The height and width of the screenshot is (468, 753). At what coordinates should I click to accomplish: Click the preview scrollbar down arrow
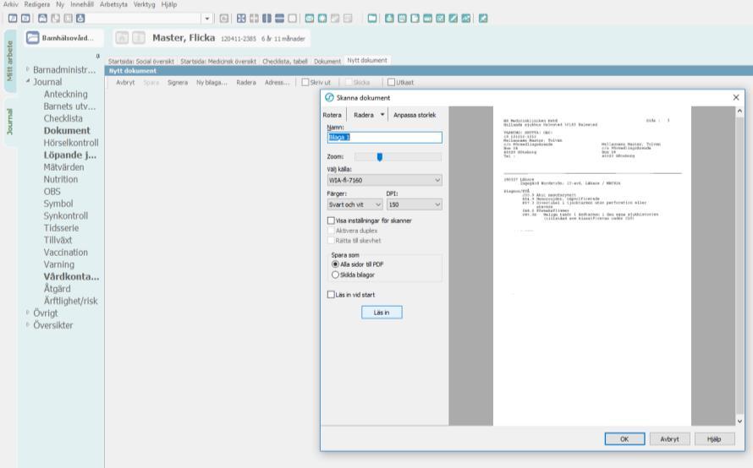pyautogui.click(x=739, y=421)
